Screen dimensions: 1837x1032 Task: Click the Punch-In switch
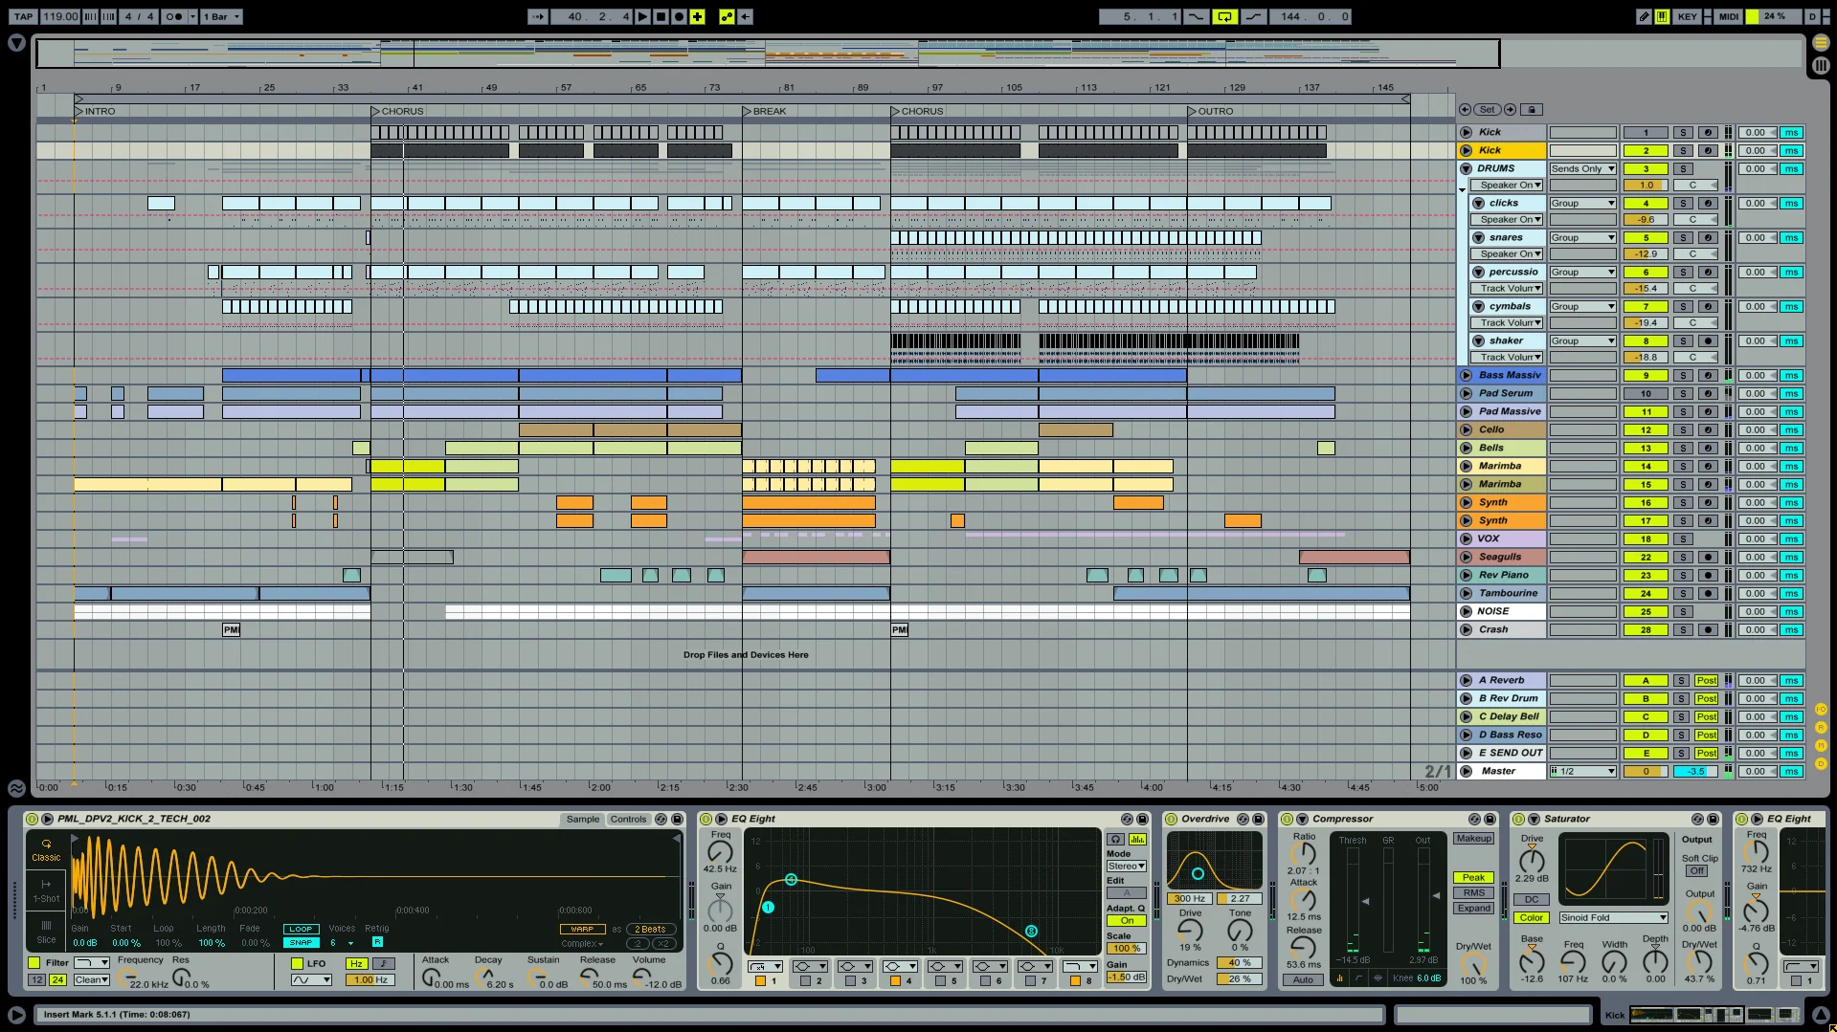1197,16
